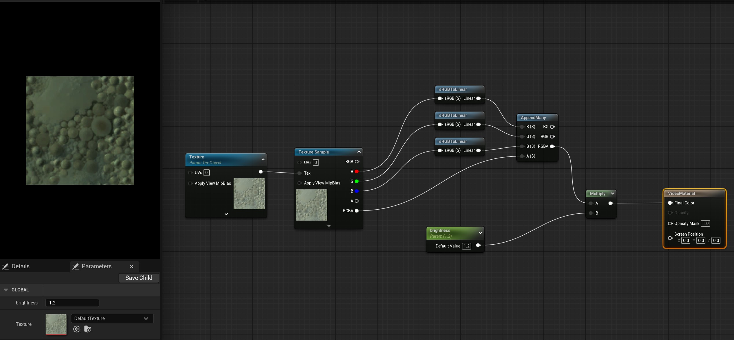Click the blue B output pin

pyautogui.click(x=357, y=191)
